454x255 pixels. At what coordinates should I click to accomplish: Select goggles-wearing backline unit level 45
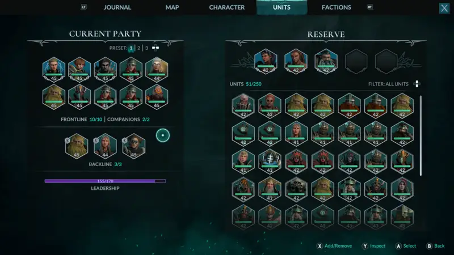click(x=134, y=146)
